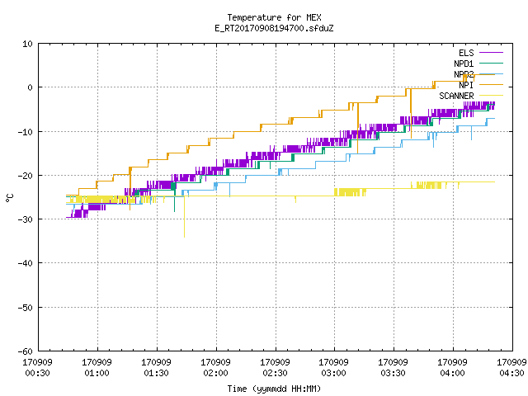Click the y-axis label −30

point(26,219)
